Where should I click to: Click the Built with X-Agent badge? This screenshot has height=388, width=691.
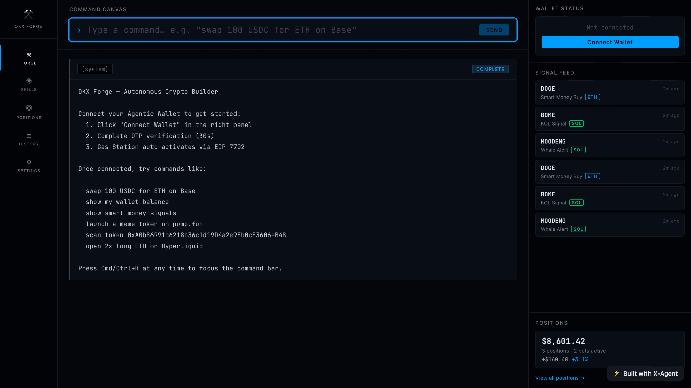[645, 373]
